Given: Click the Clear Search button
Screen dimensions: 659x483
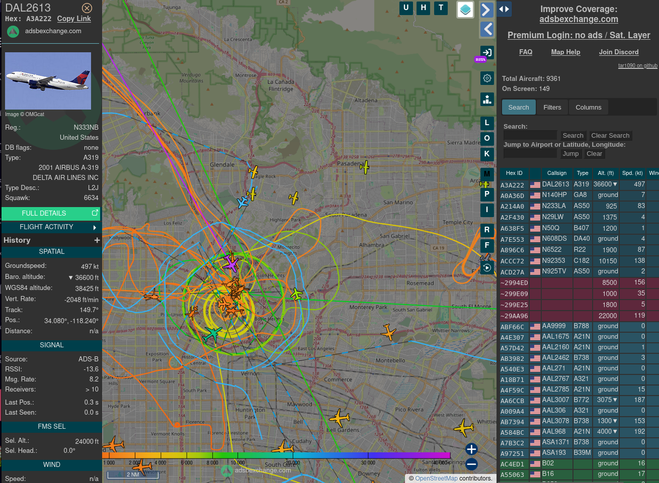Looking at the screenshot, I should click(610, 135).
